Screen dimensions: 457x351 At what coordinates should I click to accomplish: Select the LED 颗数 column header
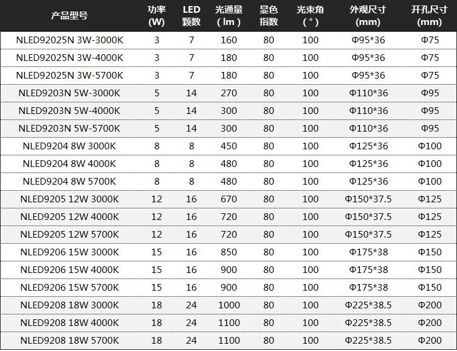pos(191,16)
